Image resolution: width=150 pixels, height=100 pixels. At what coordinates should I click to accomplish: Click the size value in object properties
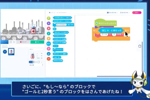point(41,58)
